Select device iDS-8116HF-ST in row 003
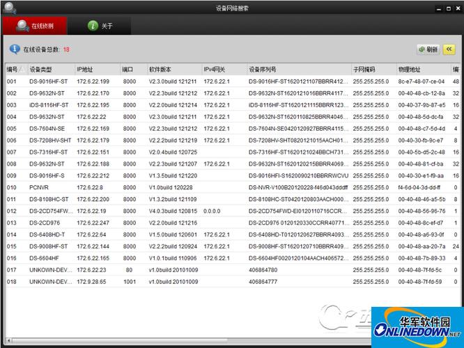 [49, 105]
